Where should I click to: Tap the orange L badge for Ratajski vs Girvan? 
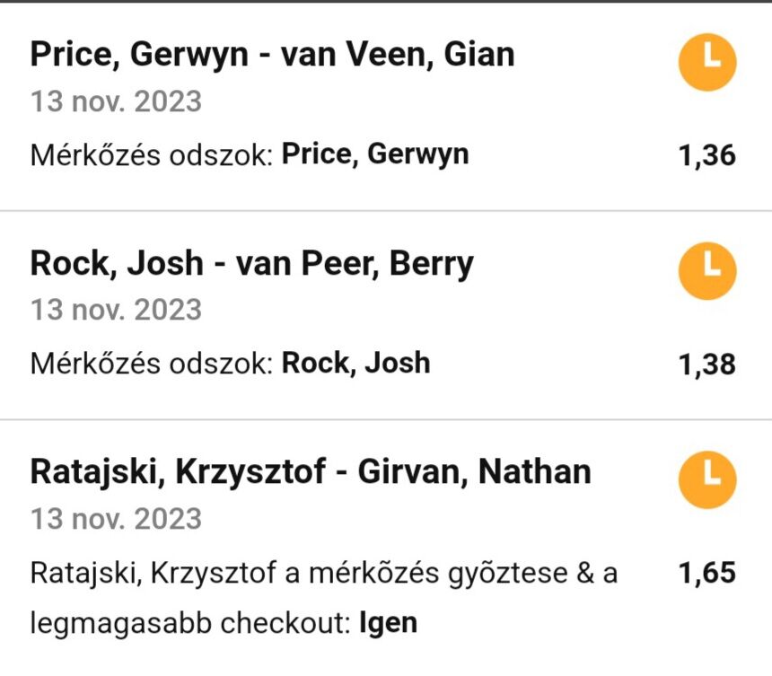(707, 479)
